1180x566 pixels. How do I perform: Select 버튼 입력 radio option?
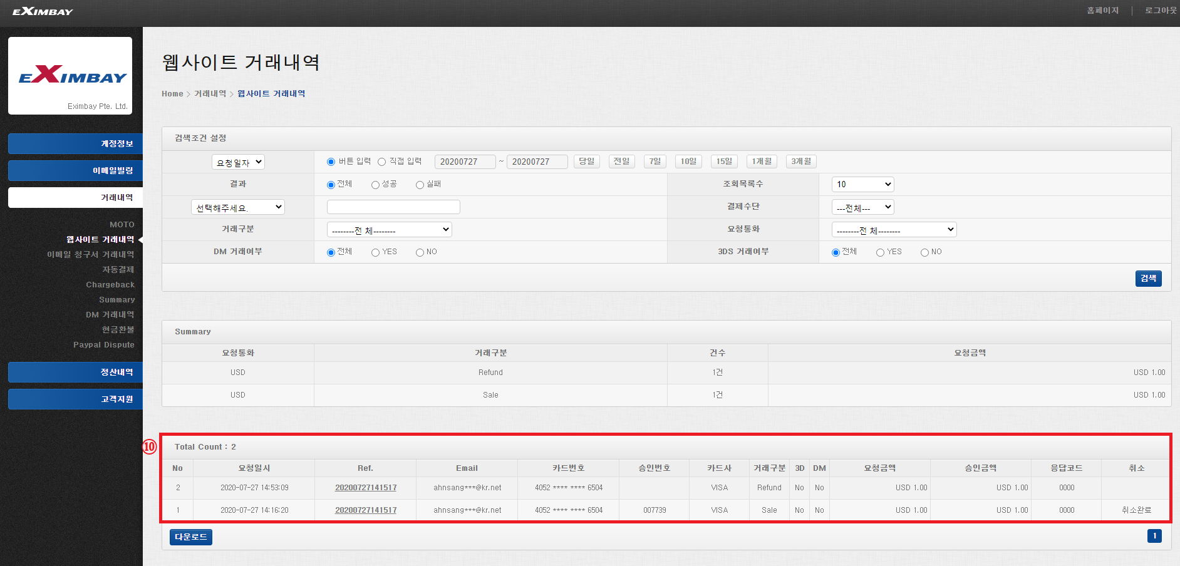331,162
